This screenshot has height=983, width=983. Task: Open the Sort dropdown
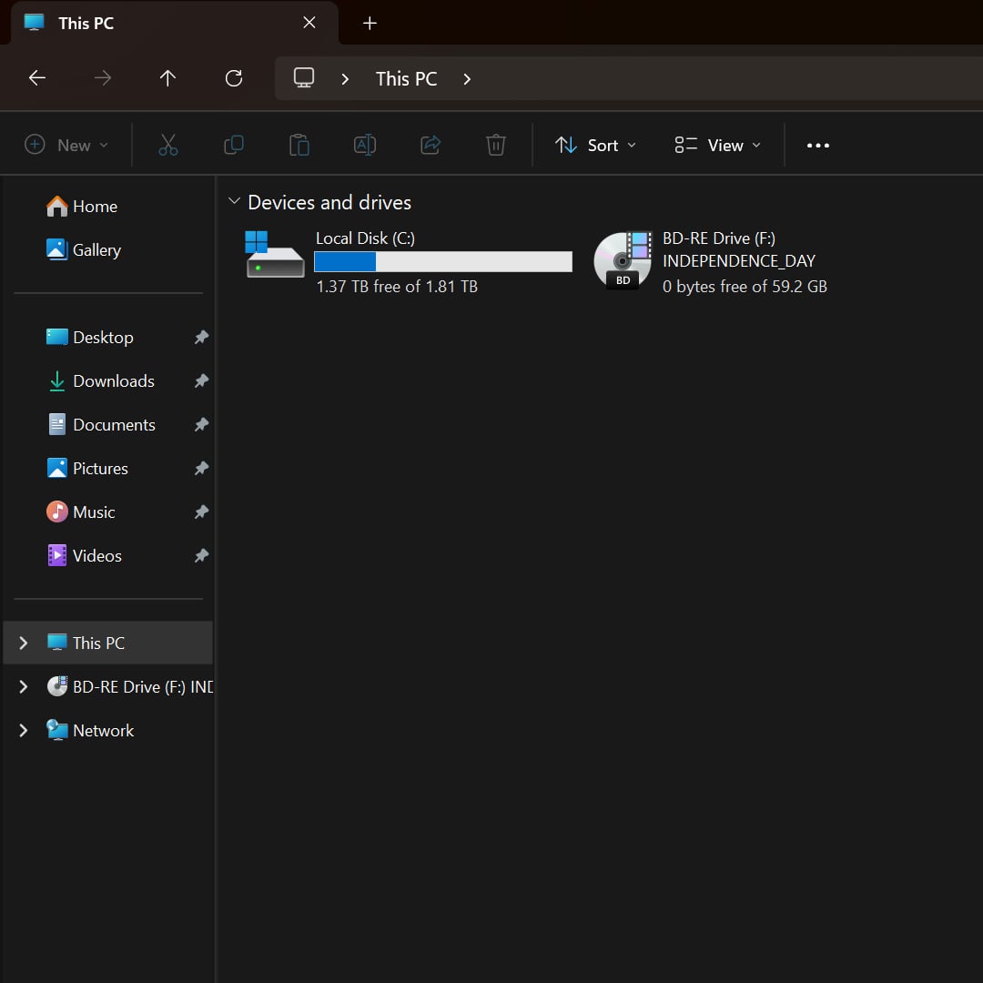[595, 145]
